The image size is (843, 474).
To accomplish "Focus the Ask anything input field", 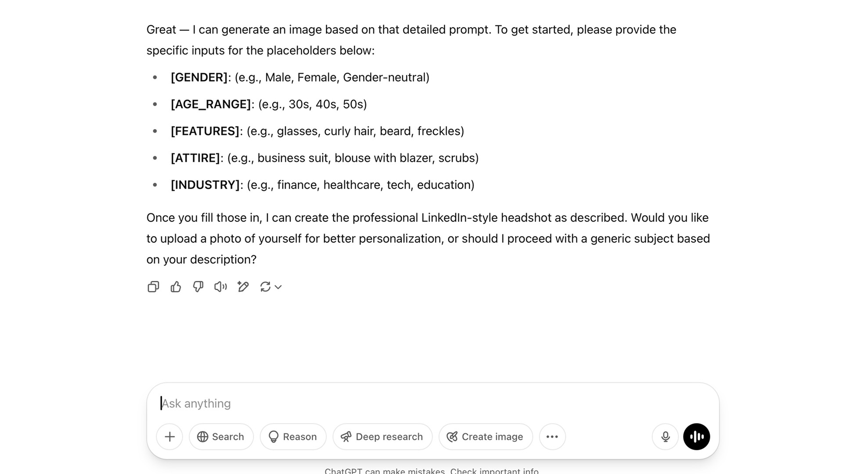I will [433, 403].
